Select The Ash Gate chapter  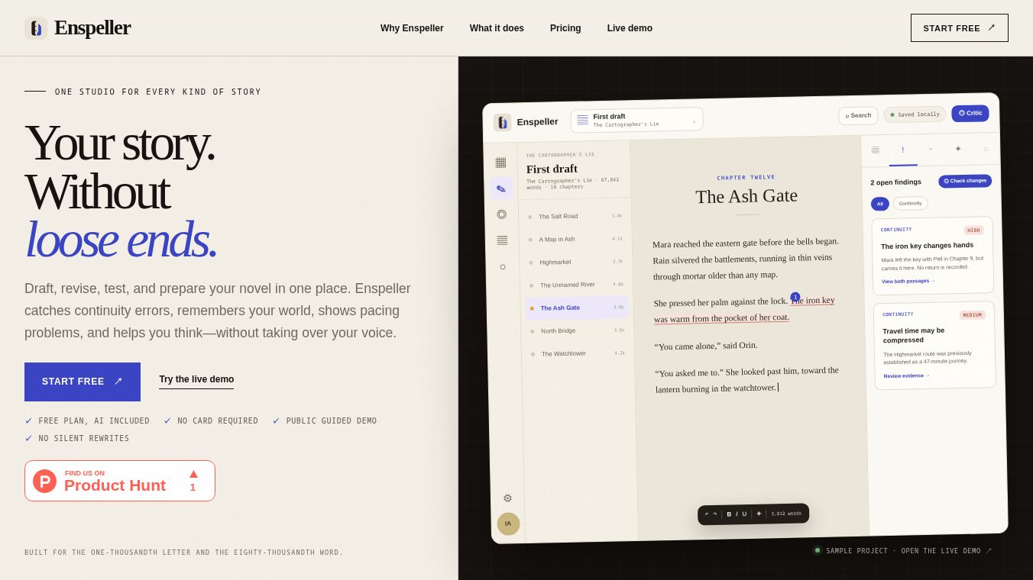pos(577,308)
